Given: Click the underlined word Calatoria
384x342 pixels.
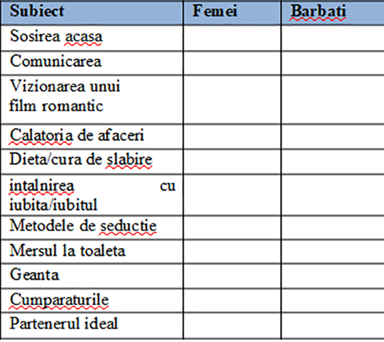Looking at the screenshot, I should [x=41, y=135].
